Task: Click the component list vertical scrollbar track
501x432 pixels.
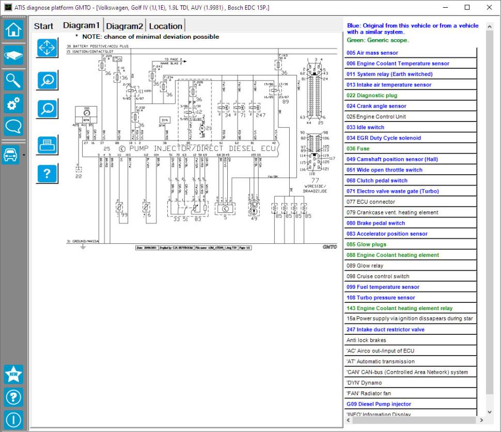Action: pos(490,401)
